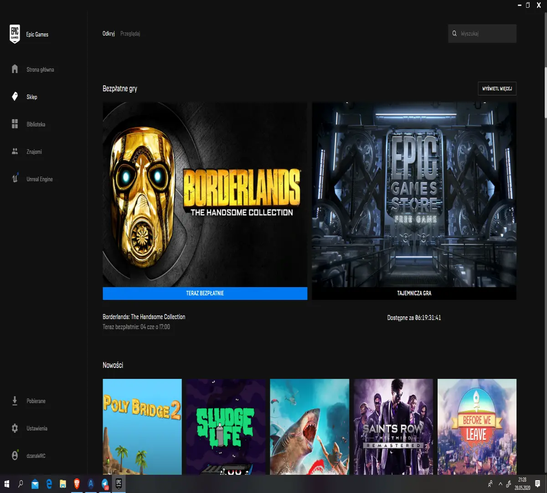Open the Before We Leave game tile

pos(477,427)
